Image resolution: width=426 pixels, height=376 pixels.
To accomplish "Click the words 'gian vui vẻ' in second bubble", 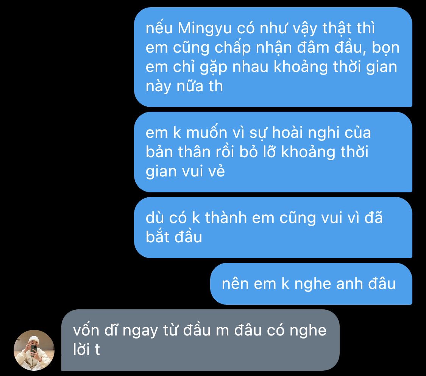I will point(185,172).
